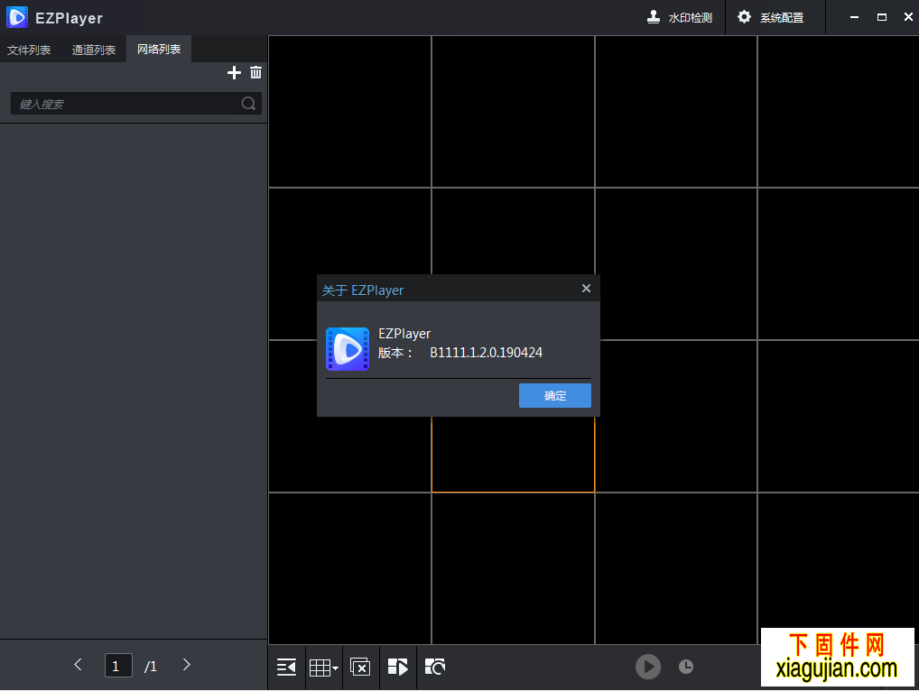Screen dimensions: 919x691
Task: Click the magnifier search icon
Action: [248, 104]
